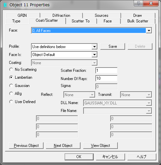Expand the Face Is combo box
Screen dimensions: 161x165
94,55
